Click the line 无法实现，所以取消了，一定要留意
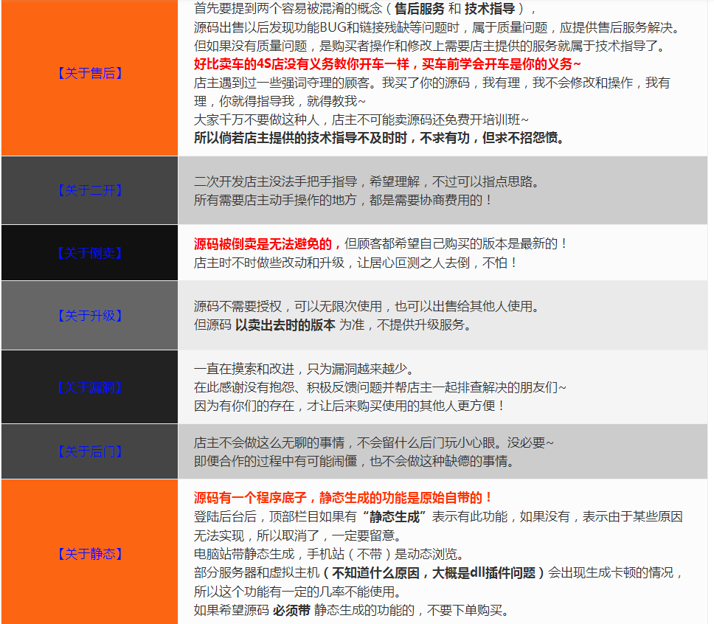Image resolution: width=714 pixels, height=624 pixels. pyautogui.click(x=298, y=535)
